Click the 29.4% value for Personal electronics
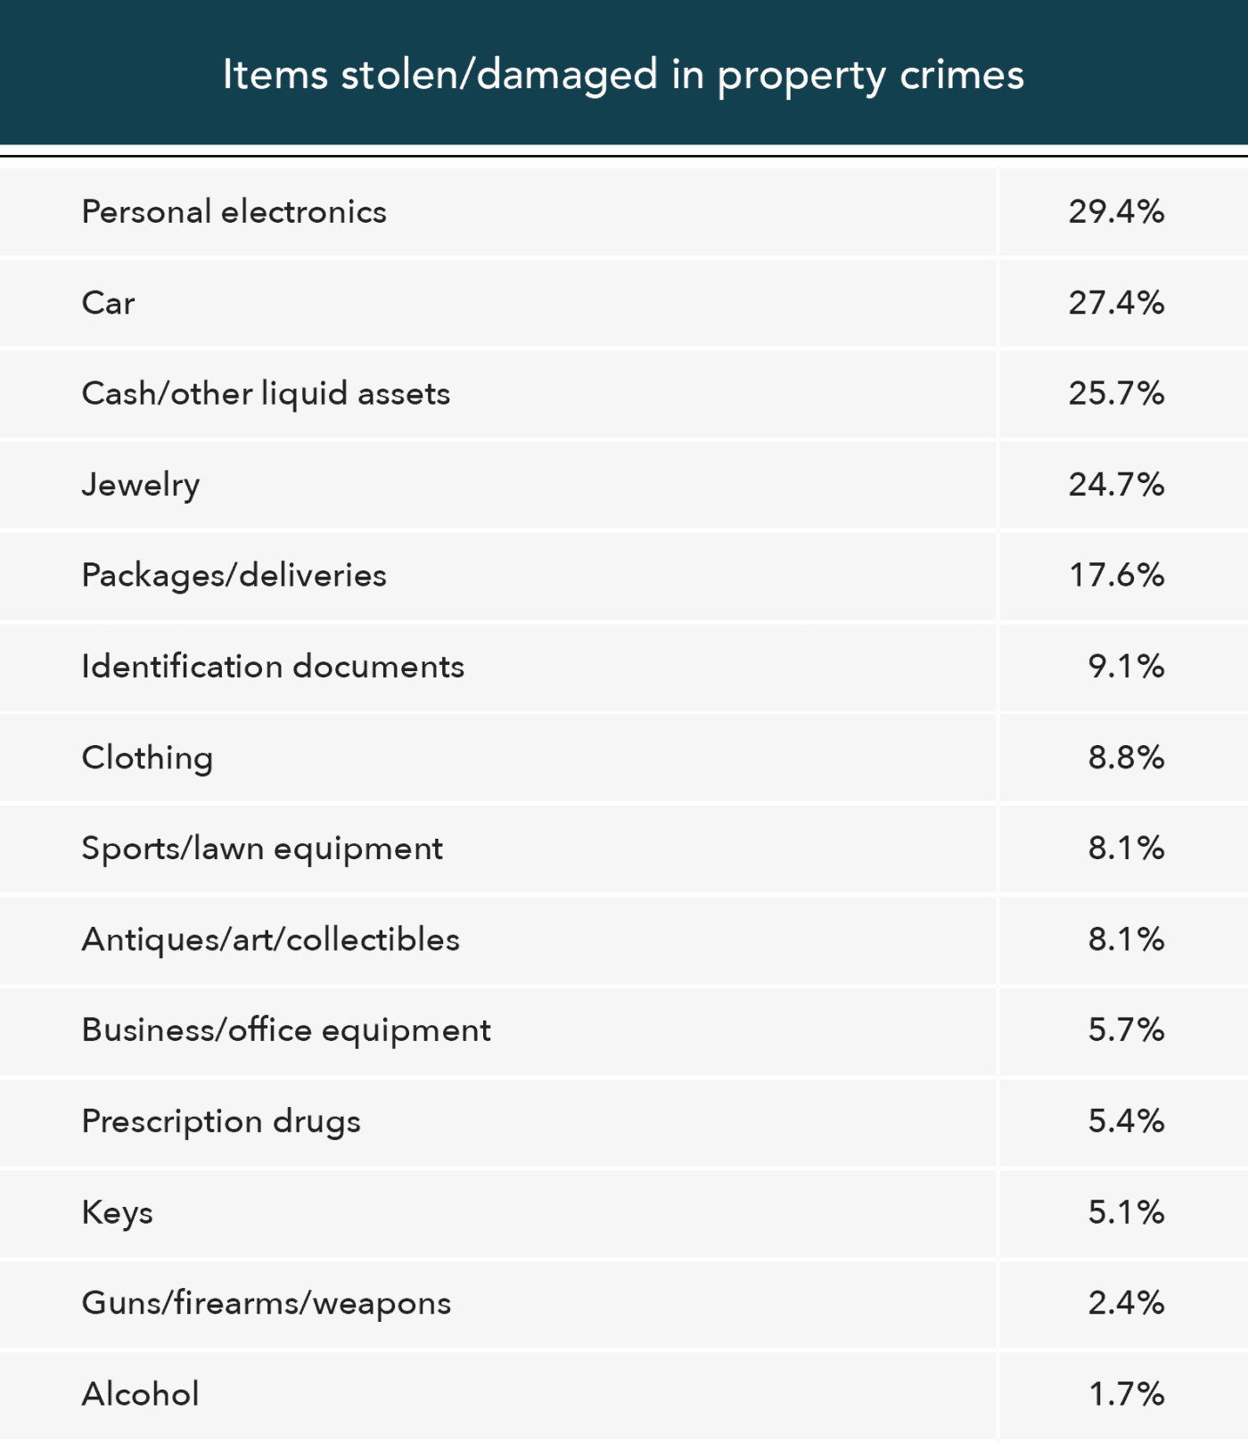 [x=1116, y=212]
